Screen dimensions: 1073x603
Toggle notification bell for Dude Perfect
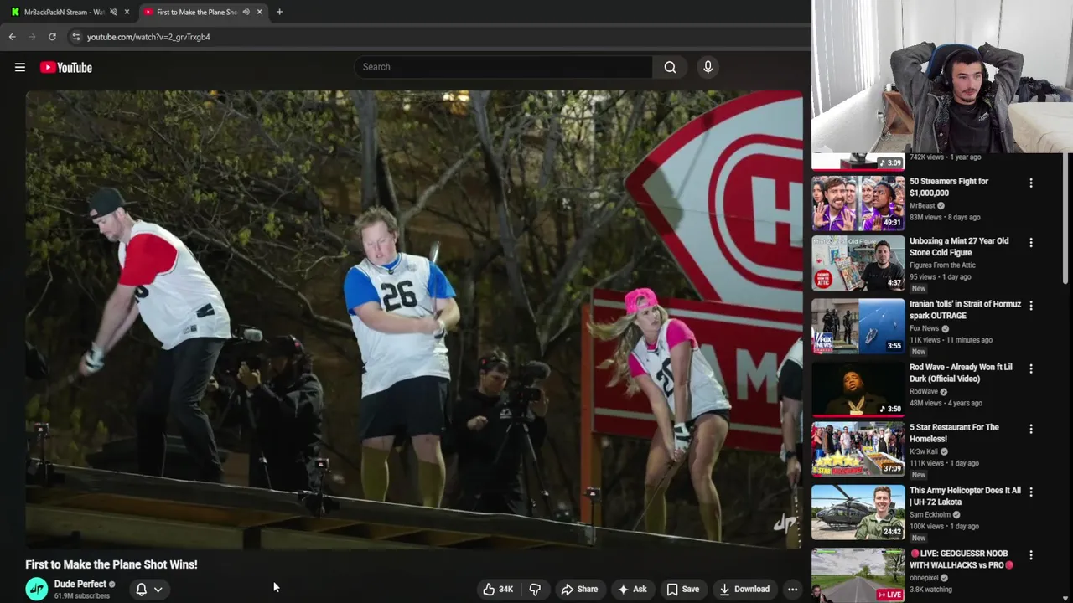tap(141, 590)
